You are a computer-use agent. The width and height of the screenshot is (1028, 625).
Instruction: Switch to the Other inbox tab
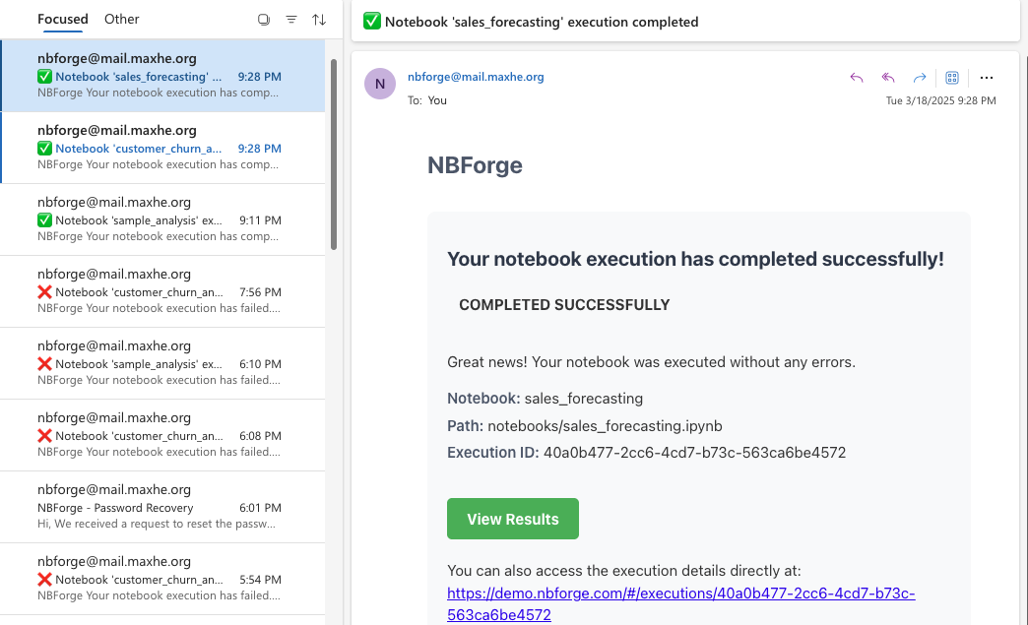point(121,19)
